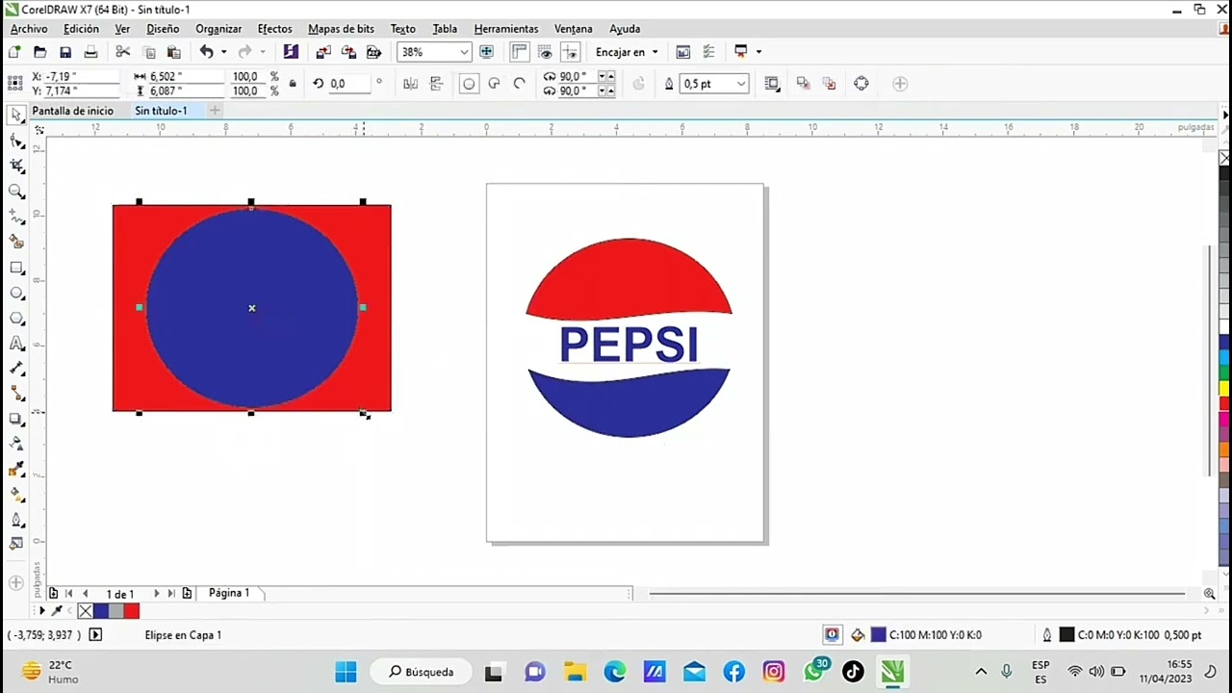The image size is (1232, 693).
Task: Select the Interactive Fill tool
Action: pos(16,494)
